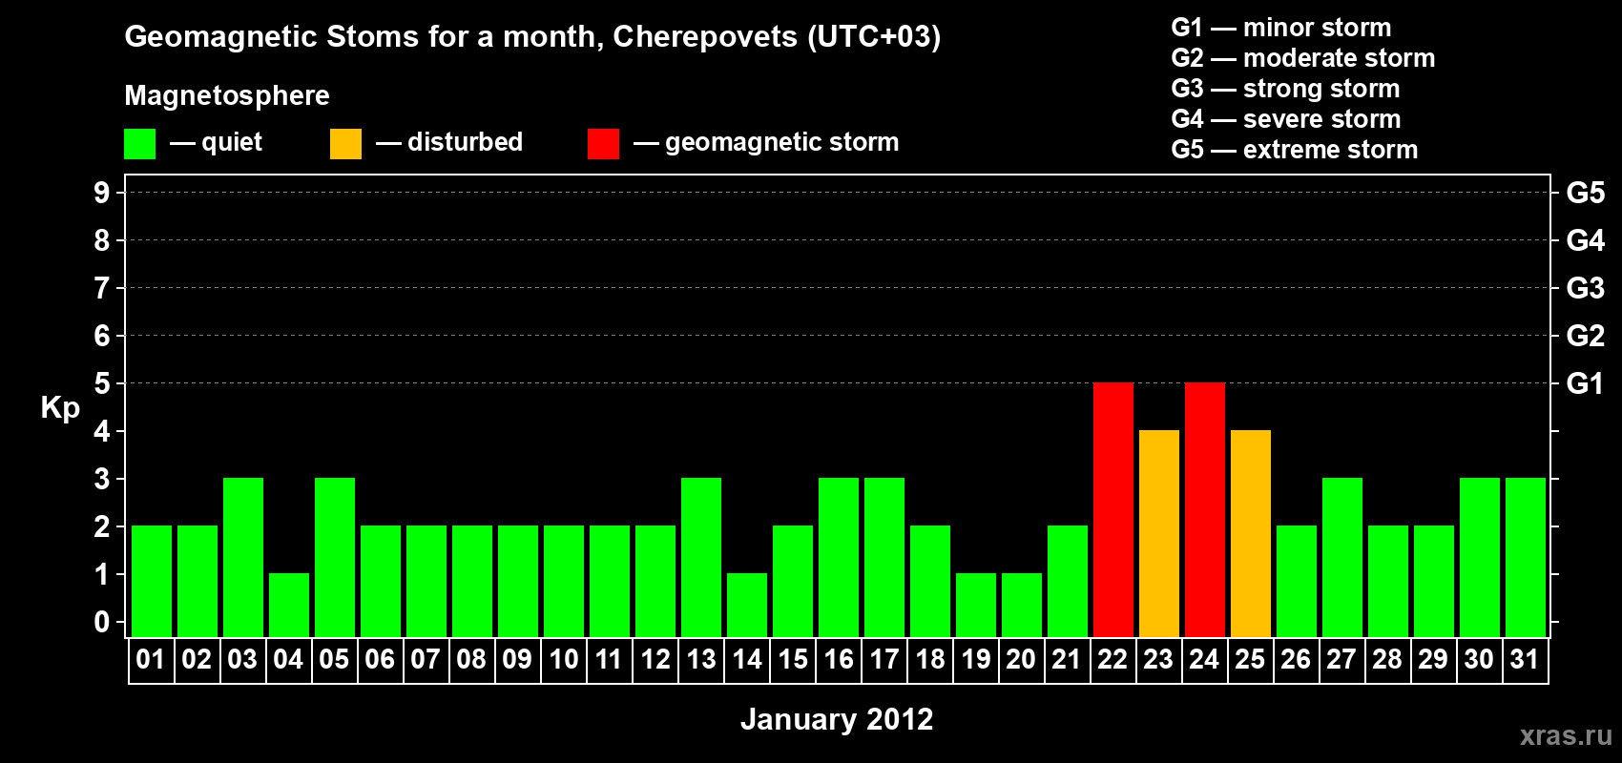The image size is (1622, 763).
Task: Click date label 10 on the axis
Action: [563, 660]
